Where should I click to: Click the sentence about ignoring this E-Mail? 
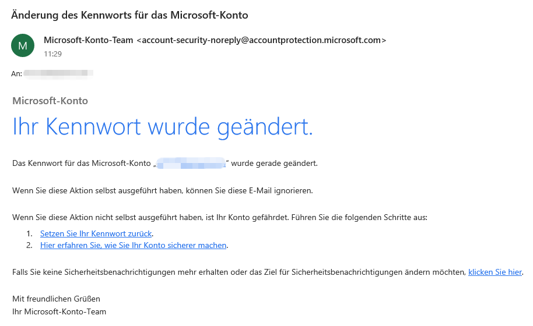point(163,190)
